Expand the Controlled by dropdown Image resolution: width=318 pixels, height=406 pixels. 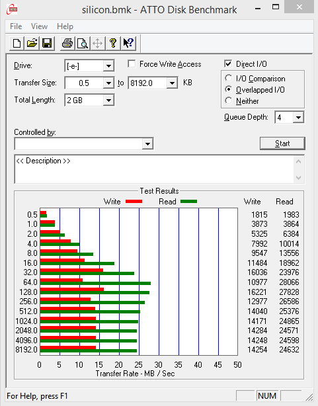tap(147, 144)
